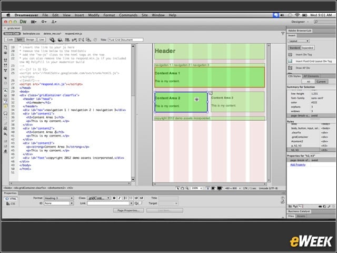Click the Insert Fluid Grid Layout Div Tag icon
Screen dimensions: 337x253
[x=290, y=61]
